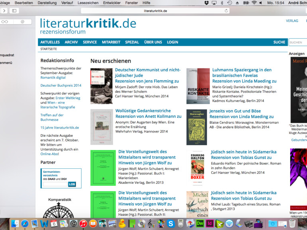
Task: Click the eject icon in menu bar
Action: point(237,3)
